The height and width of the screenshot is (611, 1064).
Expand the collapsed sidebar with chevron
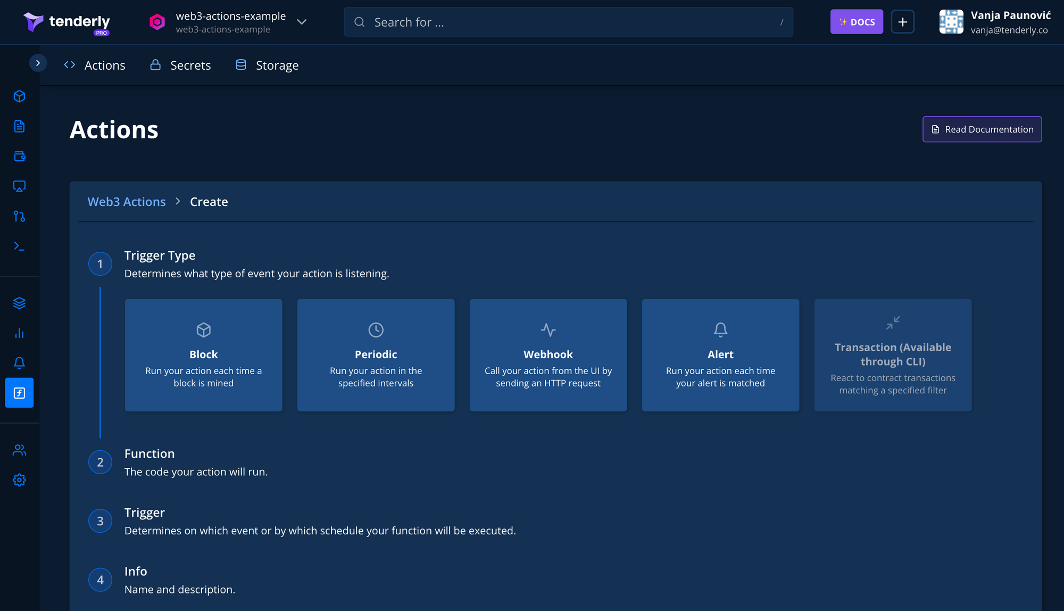(38, 63)
